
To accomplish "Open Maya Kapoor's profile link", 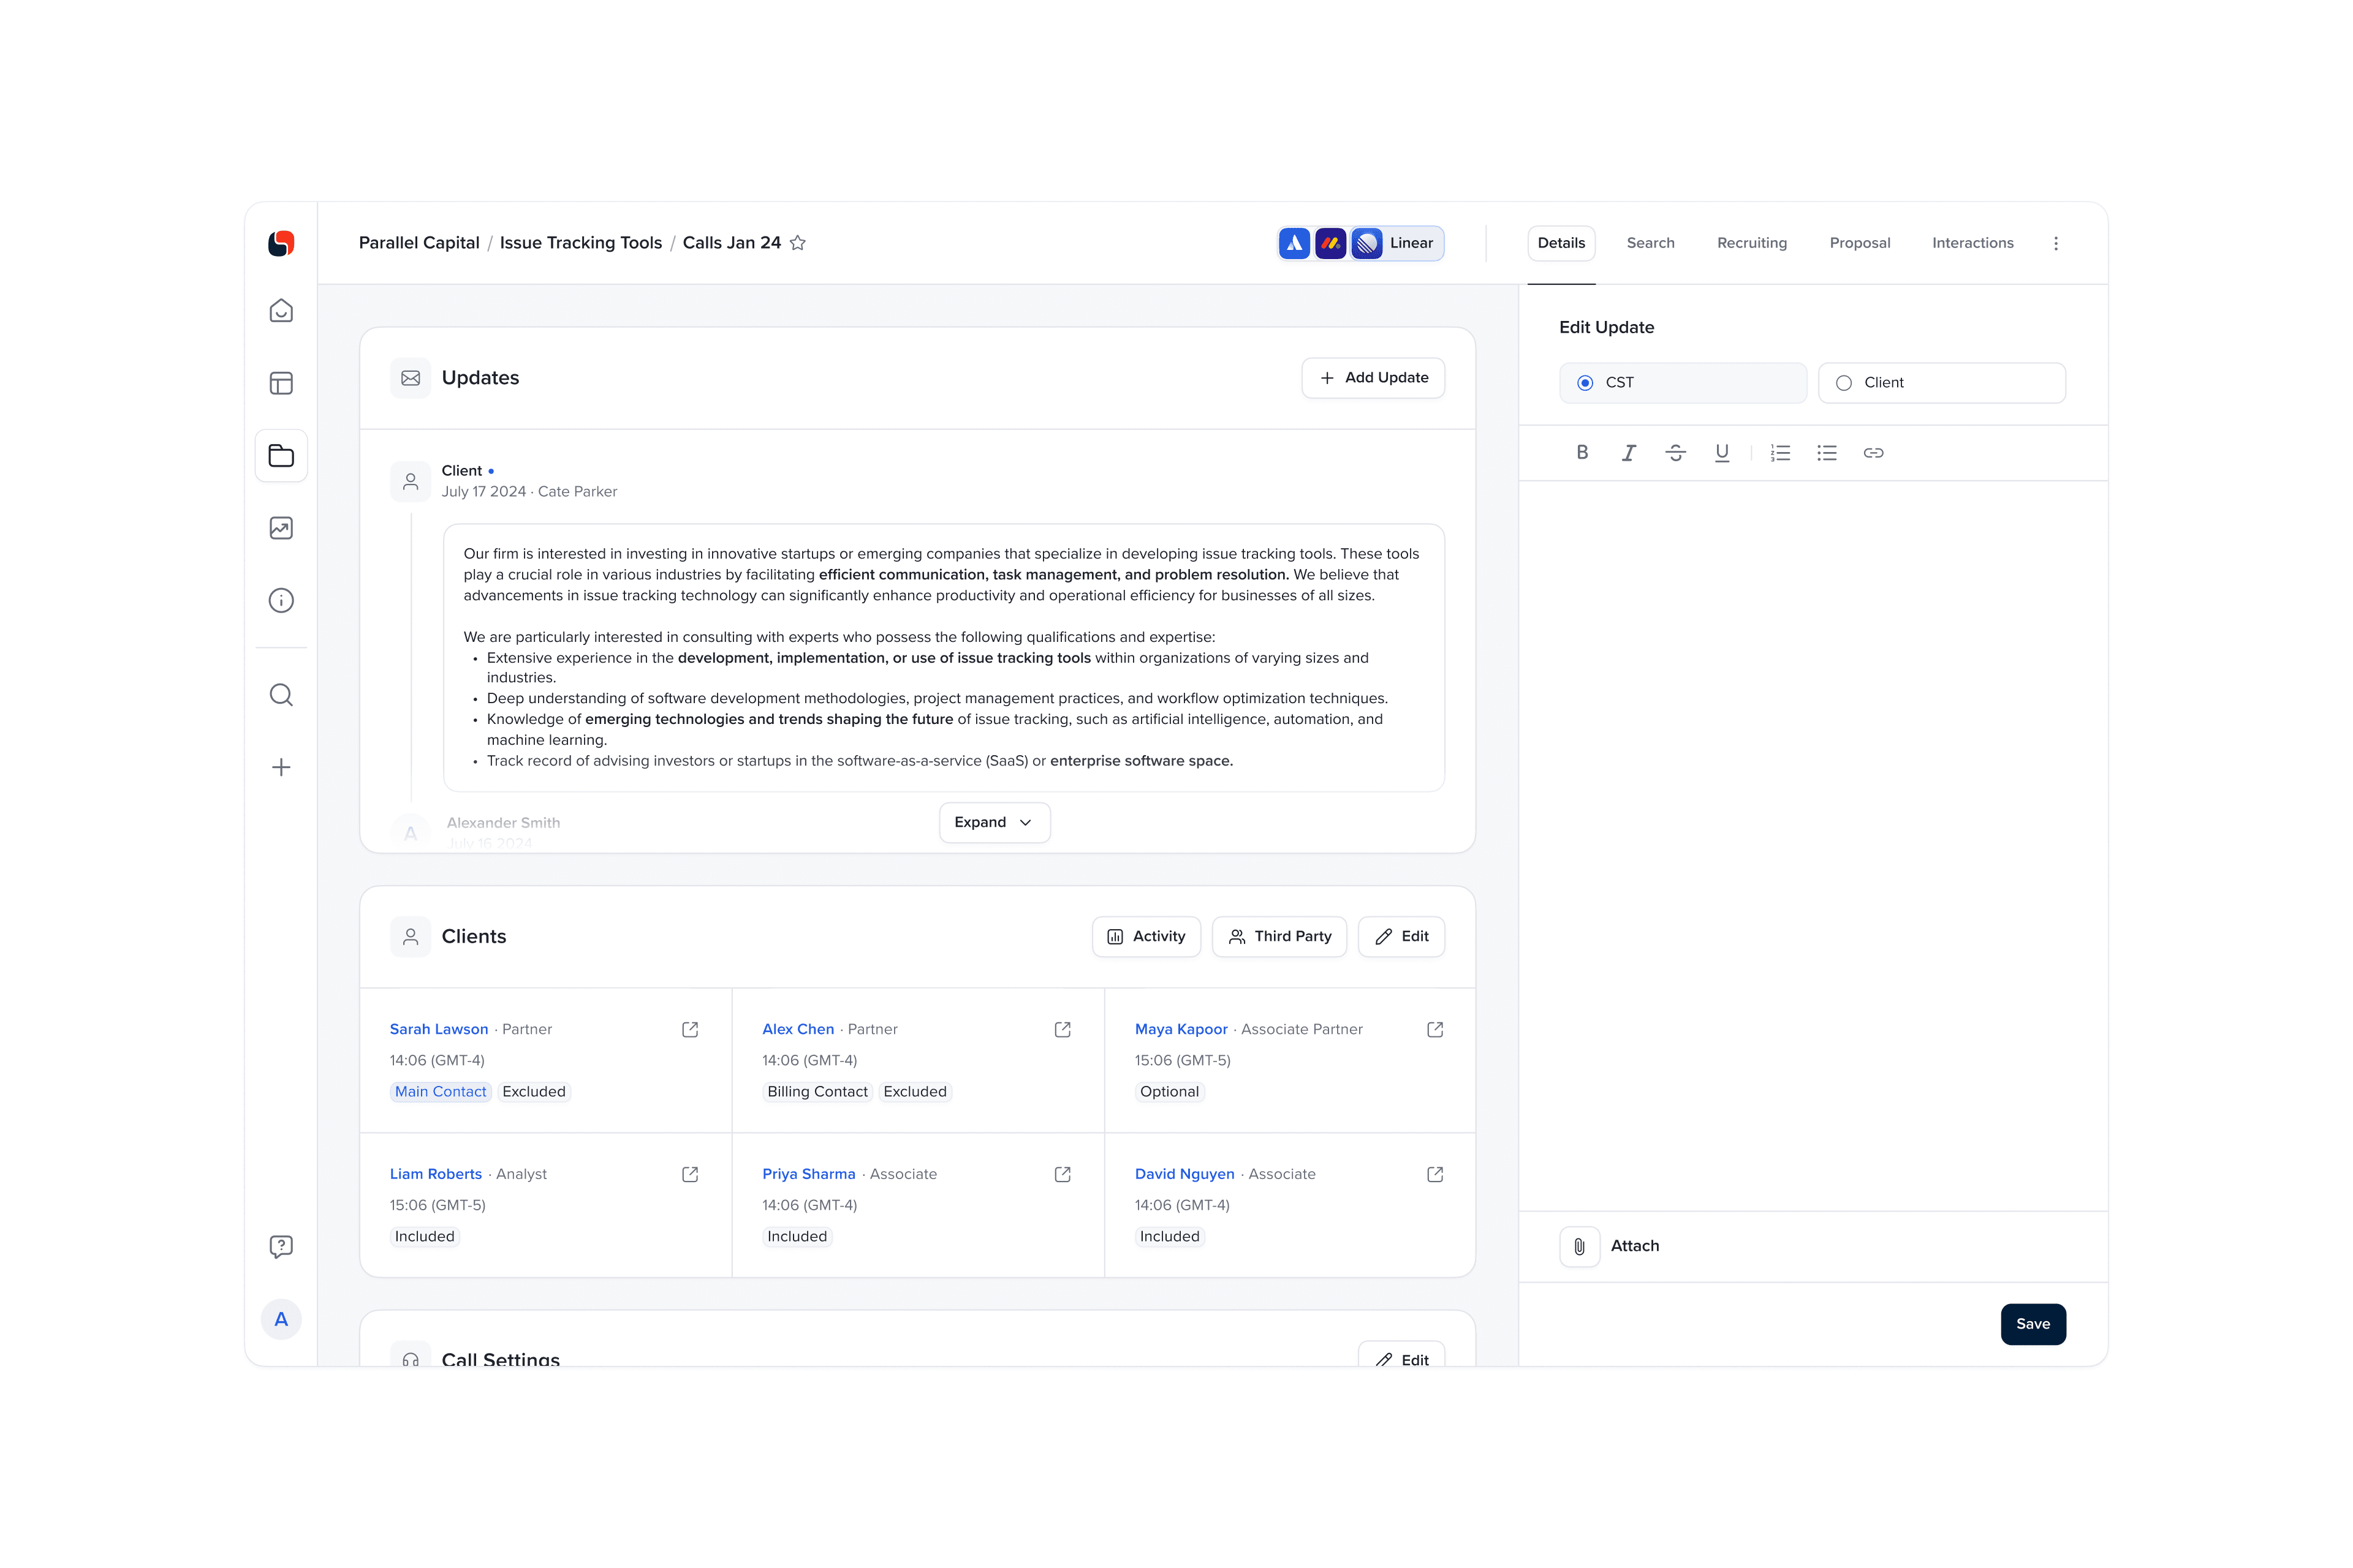I will pos(1181,1029).
